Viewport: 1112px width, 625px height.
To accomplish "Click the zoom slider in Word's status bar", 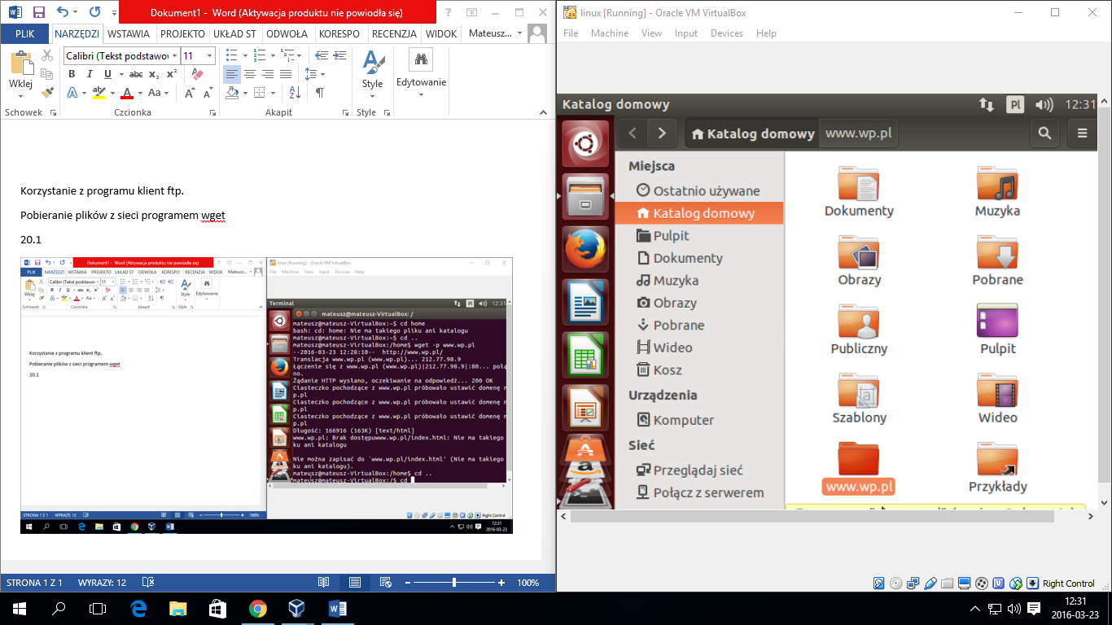I will [x=453, y=583].
